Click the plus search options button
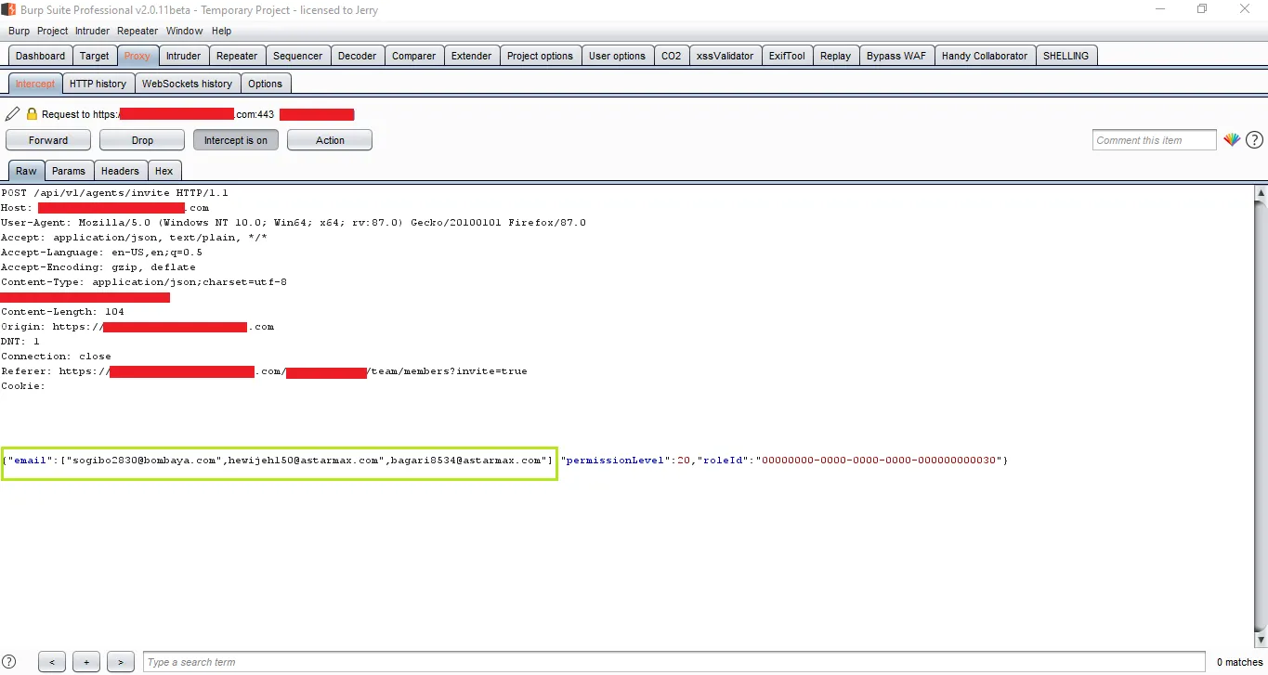 [x=86, y=662]
